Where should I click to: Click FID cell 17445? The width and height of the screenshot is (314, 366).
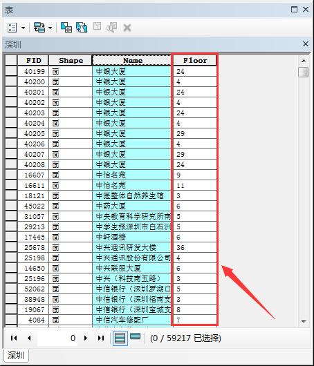[x=33, y=237]
